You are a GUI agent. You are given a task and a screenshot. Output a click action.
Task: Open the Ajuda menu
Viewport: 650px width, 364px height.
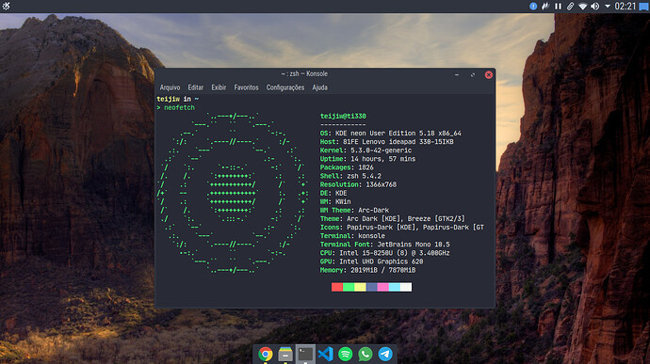click(x=319, y=87)
